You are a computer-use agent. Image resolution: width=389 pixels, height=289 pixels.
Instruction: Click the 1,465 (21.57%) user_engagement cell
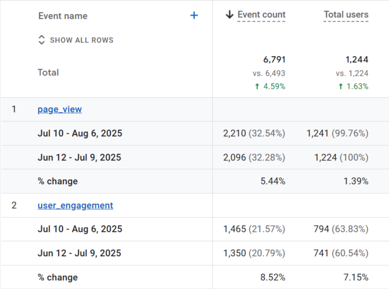point(254,229)
